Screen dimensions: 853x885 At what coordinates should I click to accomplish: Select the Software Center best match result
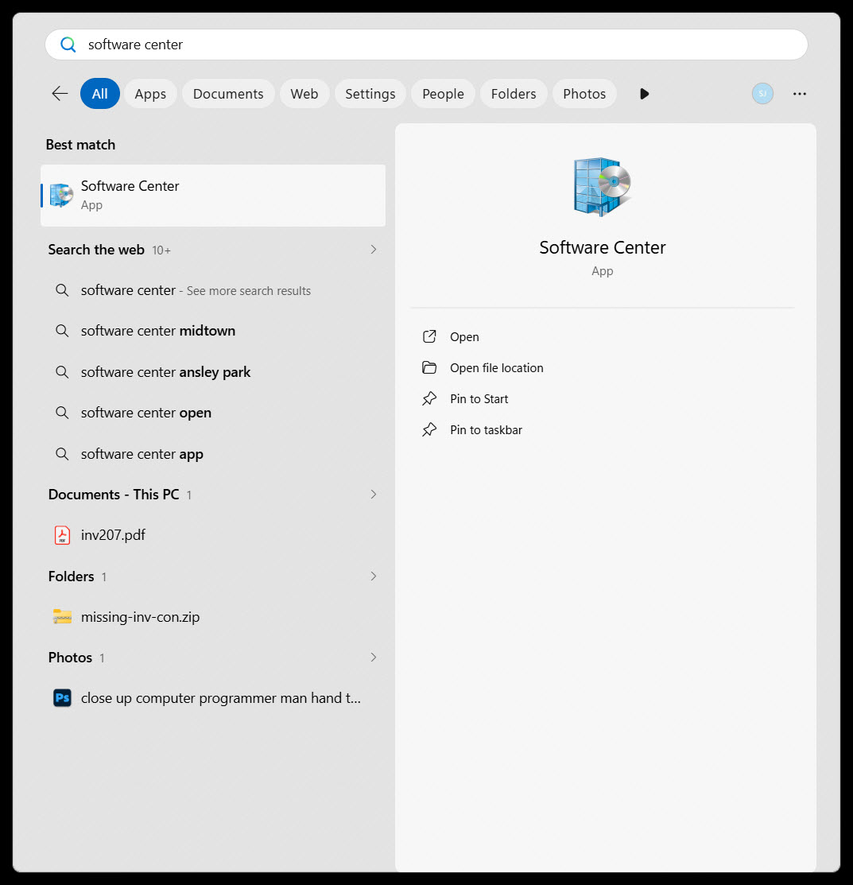tap(213, 196)
